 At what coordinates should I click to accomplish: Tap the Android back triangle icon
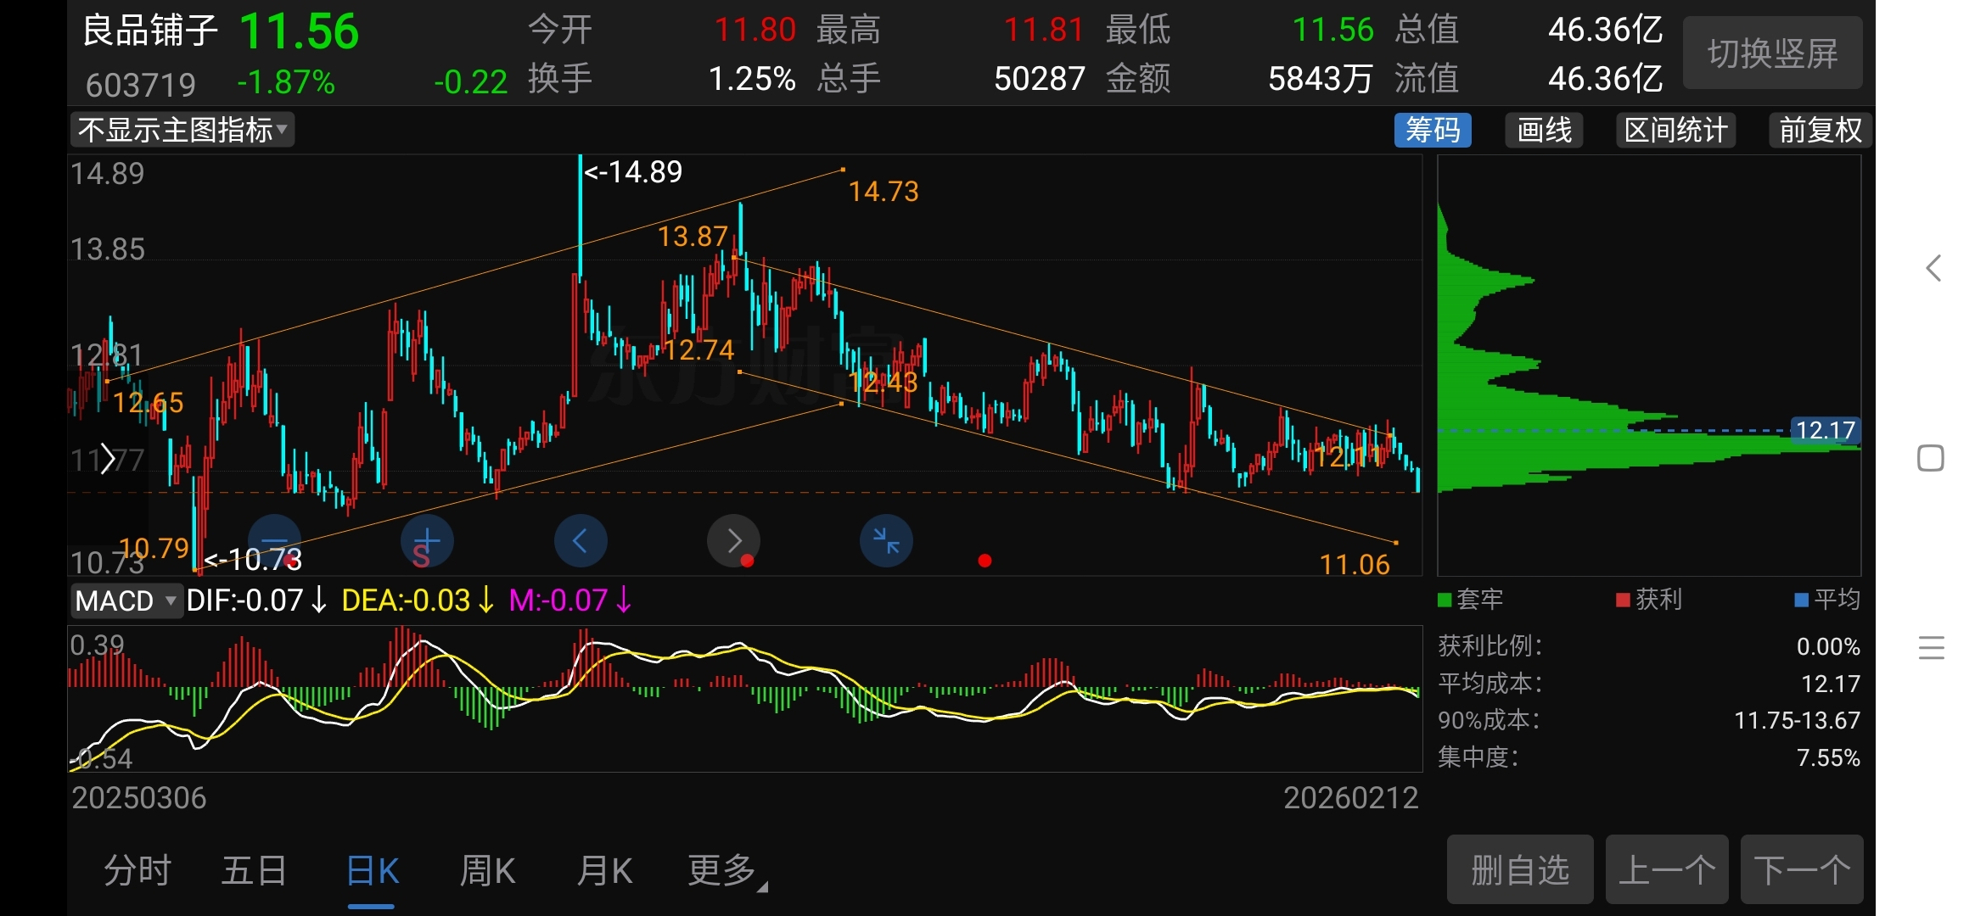click(x=1933, y=269)
